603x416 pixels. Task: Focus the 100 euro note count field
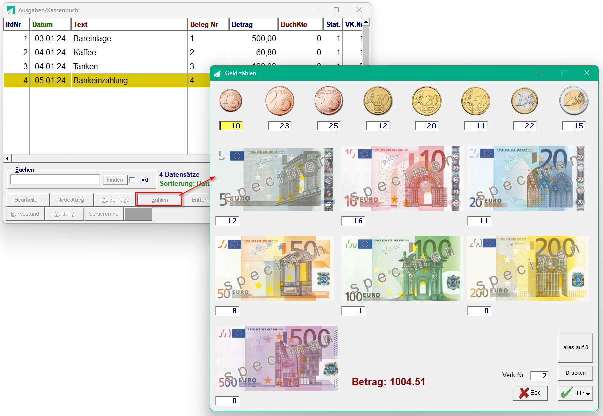coord(353,311)
